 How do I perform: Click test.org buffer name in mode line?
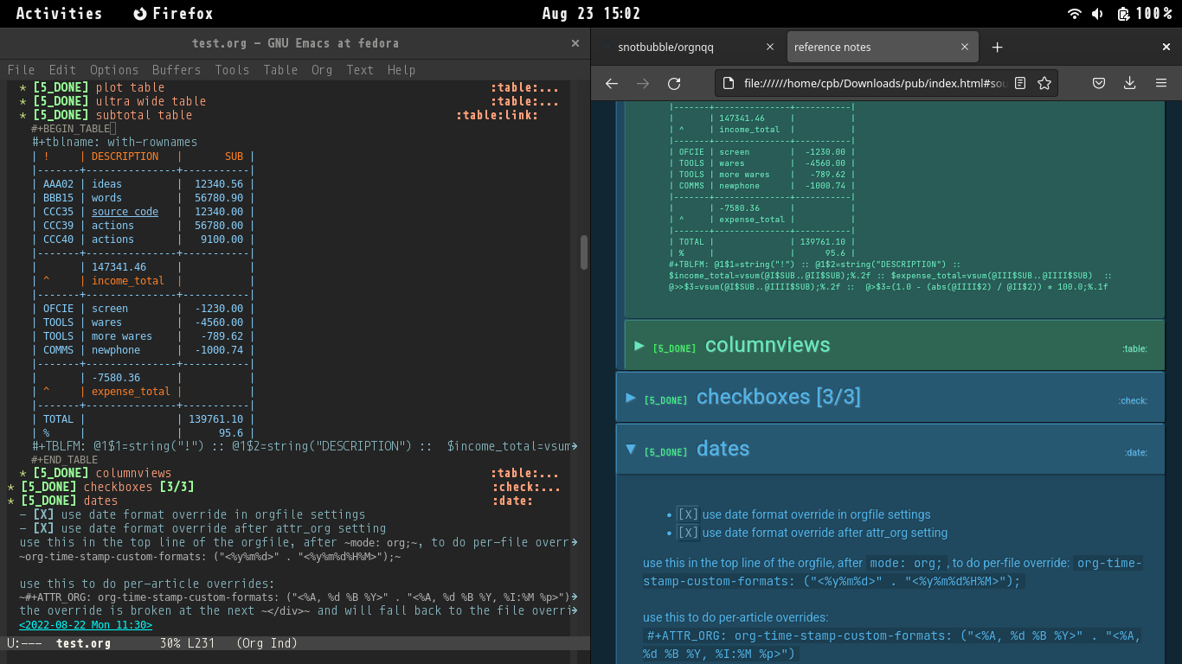(83, 643)
